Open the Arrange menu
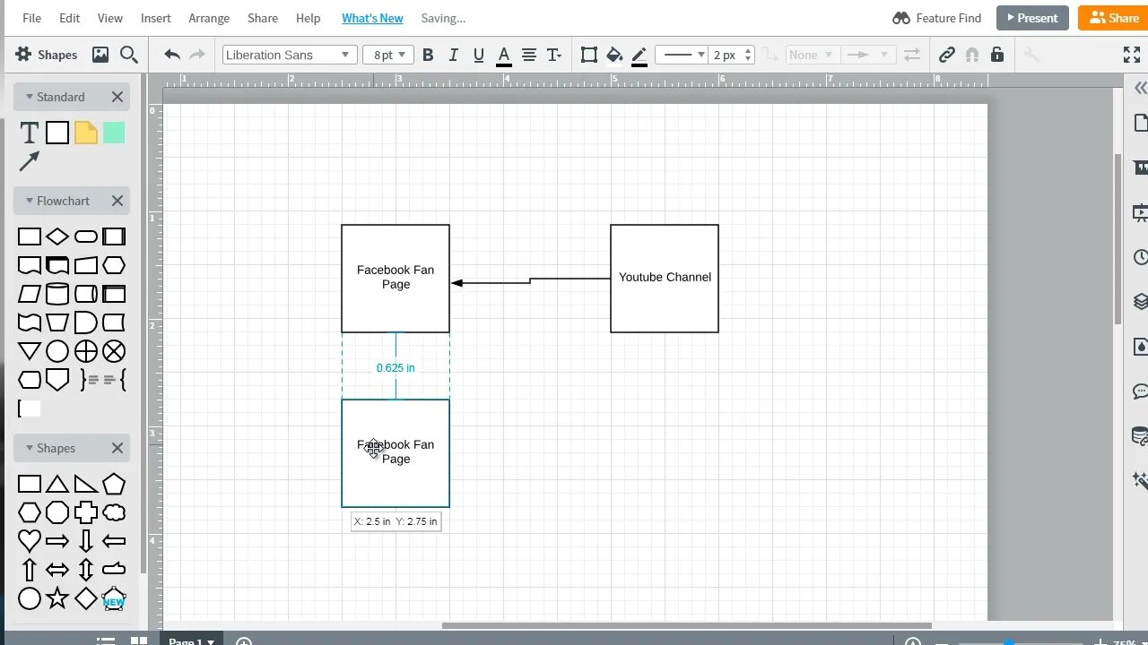1148x645 pixels. click(x=209, y=18)
